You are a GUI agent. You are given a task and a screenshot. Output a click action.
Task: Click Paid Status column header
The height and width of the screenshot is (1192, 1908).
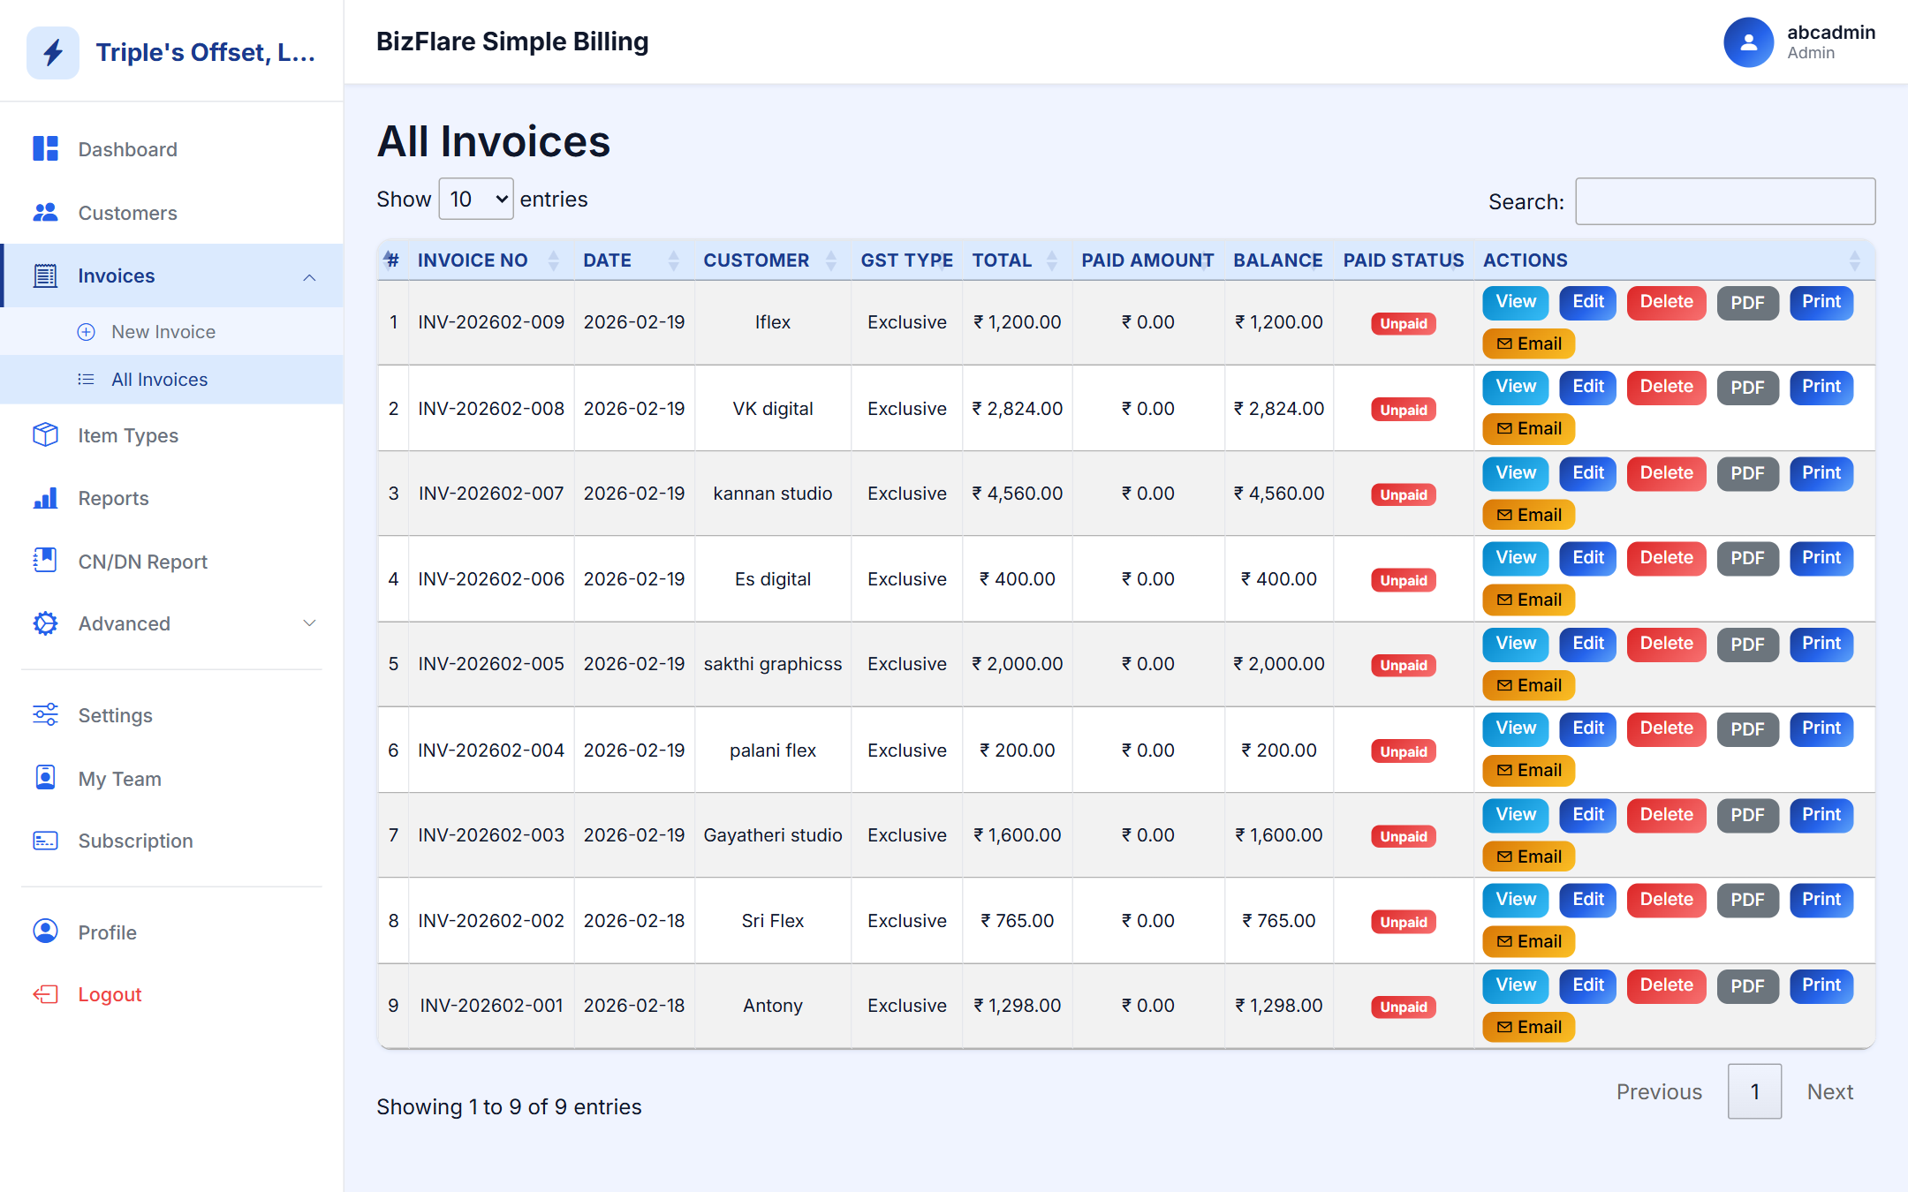[1404, 260]
